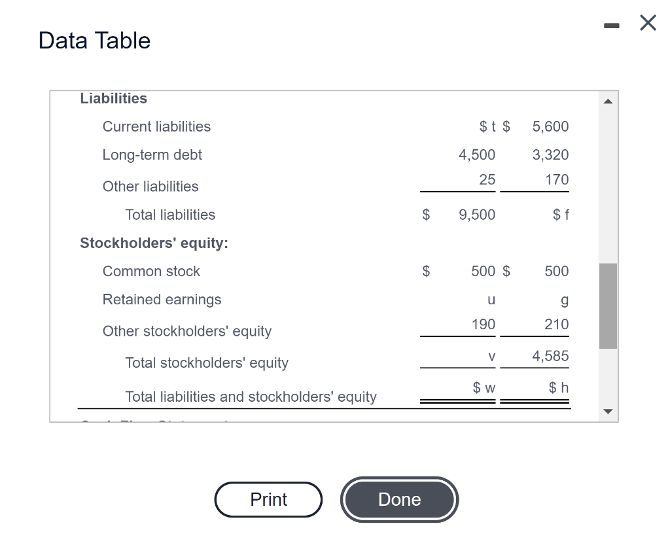Click the Done button
Screen dimensions: 670x549
(x=399, y=499)
